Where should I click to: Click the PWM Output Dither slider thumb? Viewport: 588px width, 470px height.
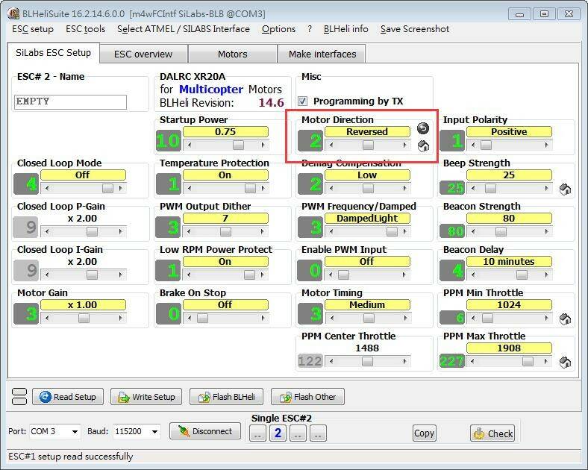point(226,231)
